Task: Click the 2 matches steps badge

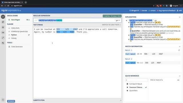Action: pyautogui.click(x=112, y=16)
